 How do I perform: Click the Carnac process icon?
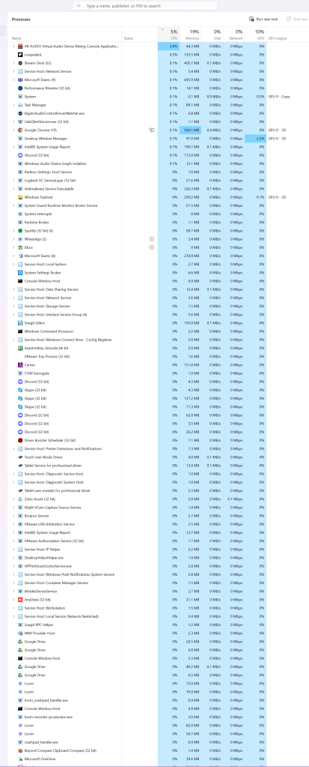(x=20, y=365)
